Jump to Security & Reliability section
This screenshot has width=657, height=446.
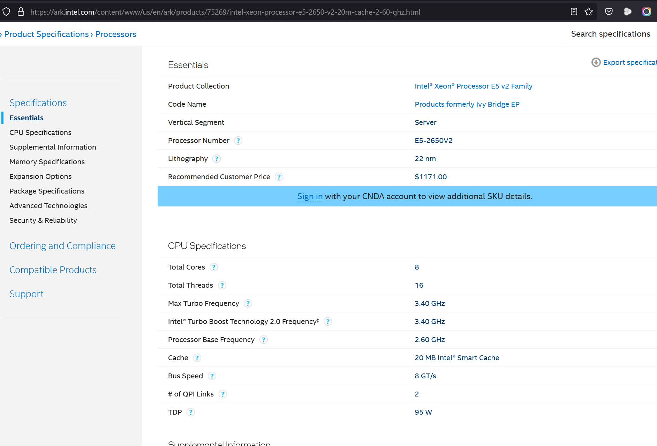[x=43, y=220]
